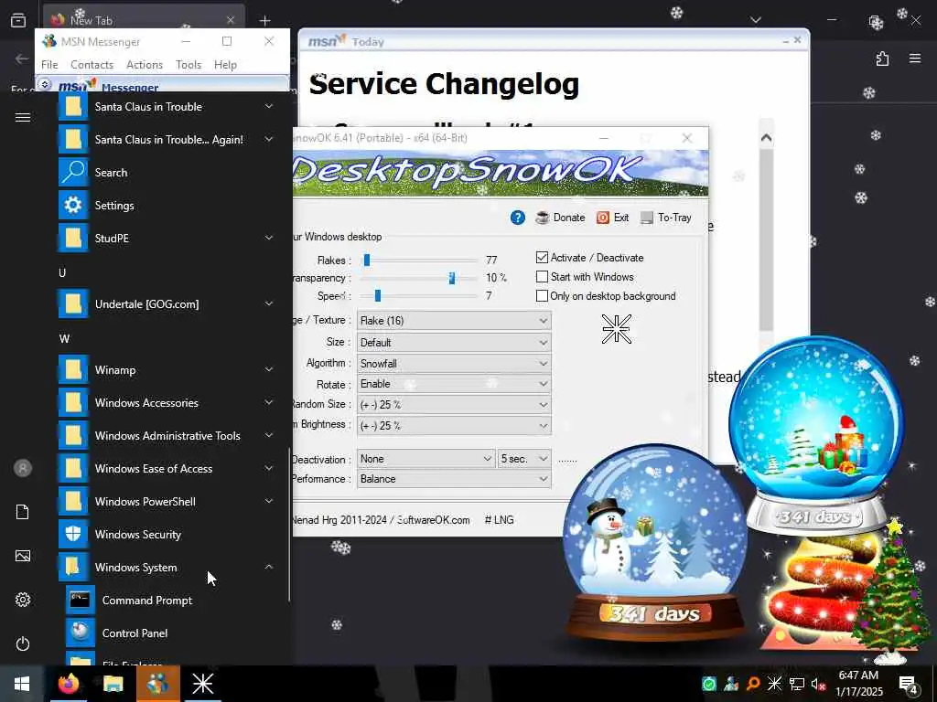Click the MSN Today scrollbar up arrow
This screenshot has height=702, width=937.
(766, 138)
